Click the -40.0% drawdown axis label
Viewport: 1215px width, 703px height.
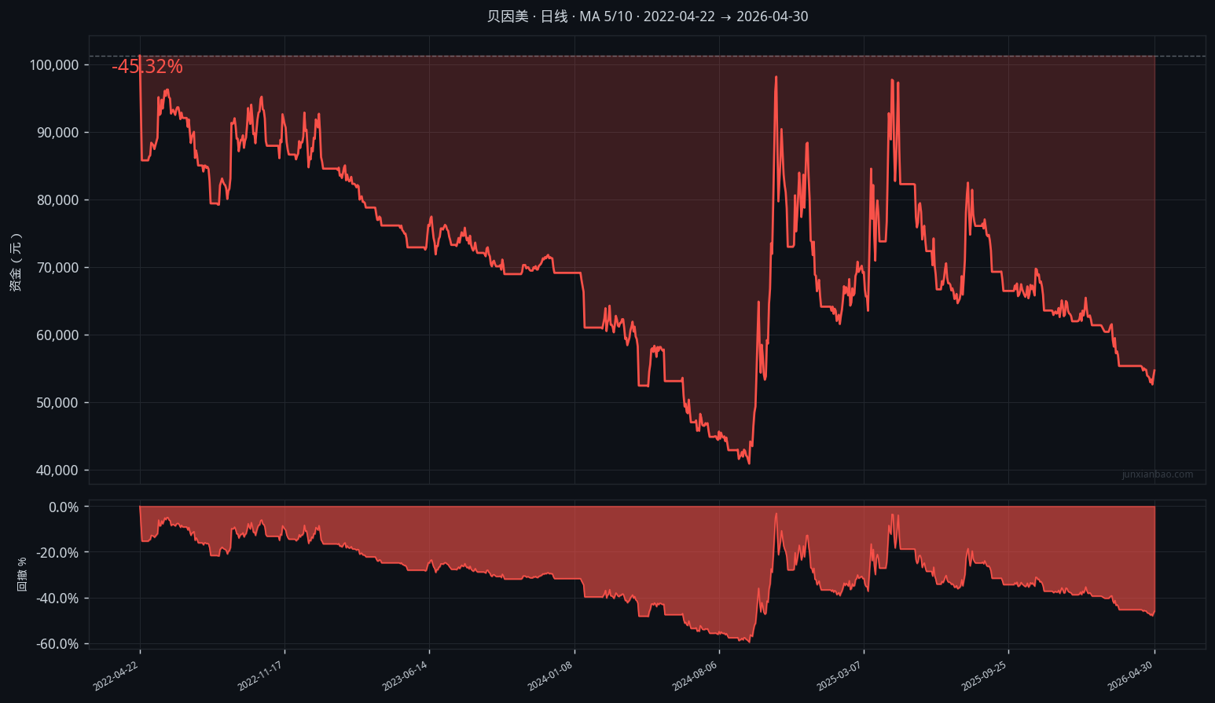(x=57, y=599)
